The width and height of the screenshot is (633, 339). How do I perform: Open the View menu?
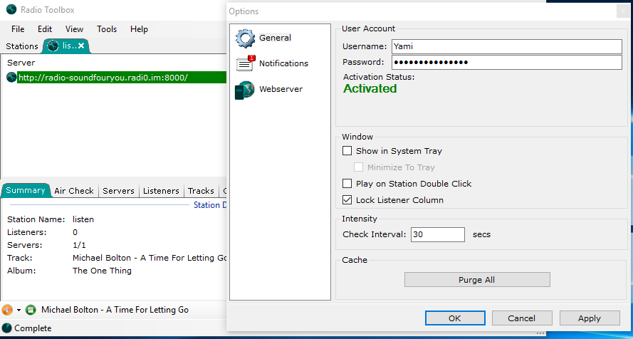[x=74, y=29]
